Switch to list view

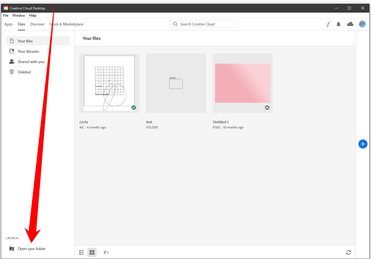82,252
